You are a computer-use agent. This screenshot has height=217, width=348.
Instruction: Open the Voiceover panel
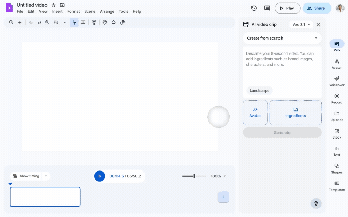tap(337, 81)
